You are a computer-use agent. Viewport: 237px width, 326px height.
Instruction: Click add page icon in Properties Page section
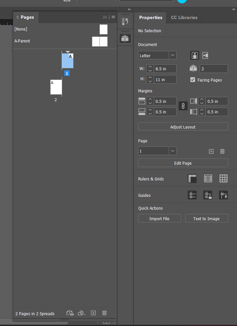(211, 151)
